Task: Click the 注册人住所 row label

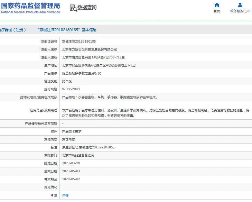Action: pyautogui.click(x=49, y=57)
